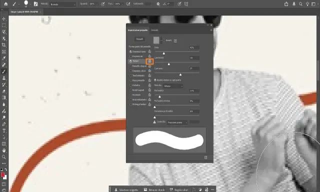The image size is (320, 192).
Task: Select the Blur tool
Action: (x=3, y=104)
